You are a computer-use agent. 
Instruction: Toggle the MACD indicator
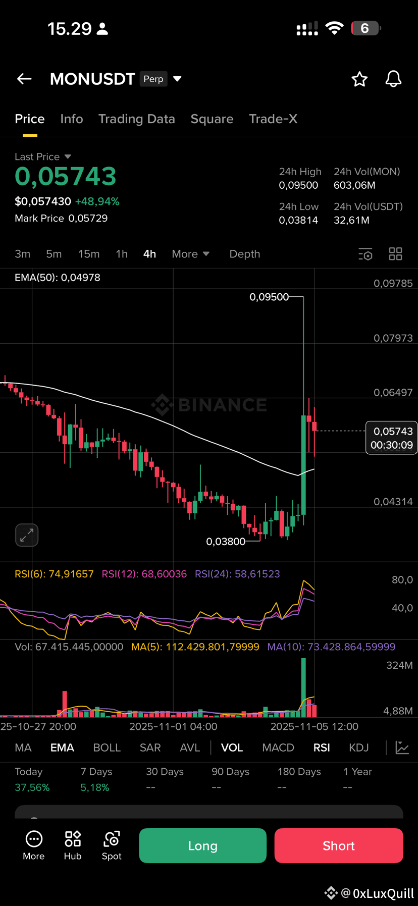coord(278,748)
